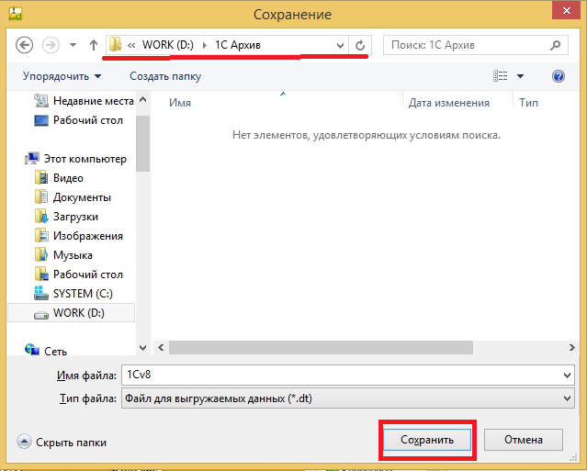
Task: Expand the Упорядочить menu
Action: point(62,76)
